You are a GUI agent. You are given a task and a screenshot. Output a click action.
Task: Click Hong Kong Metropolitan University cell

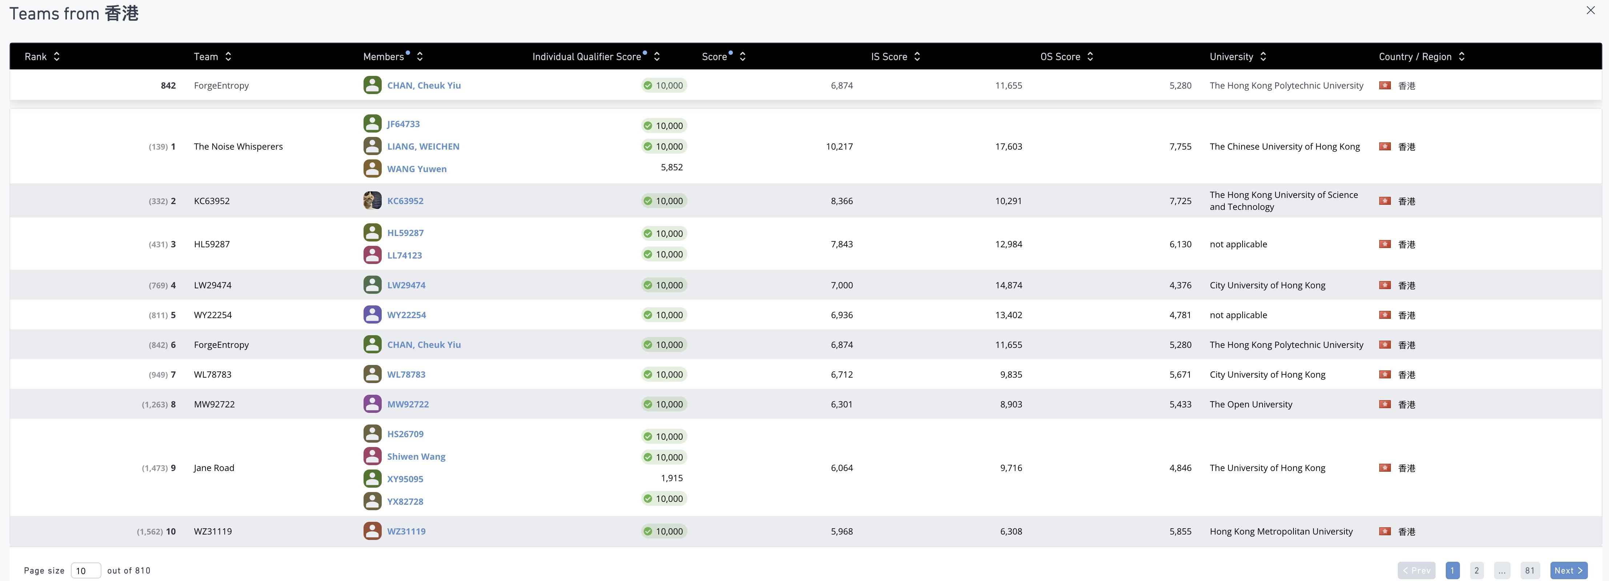point(1280,531)
